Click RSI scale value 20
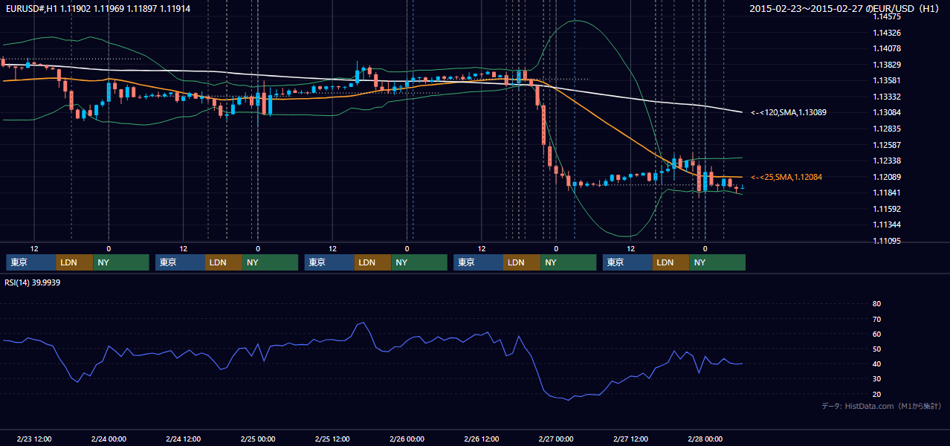The image size is (950, 446). [876, 394]
